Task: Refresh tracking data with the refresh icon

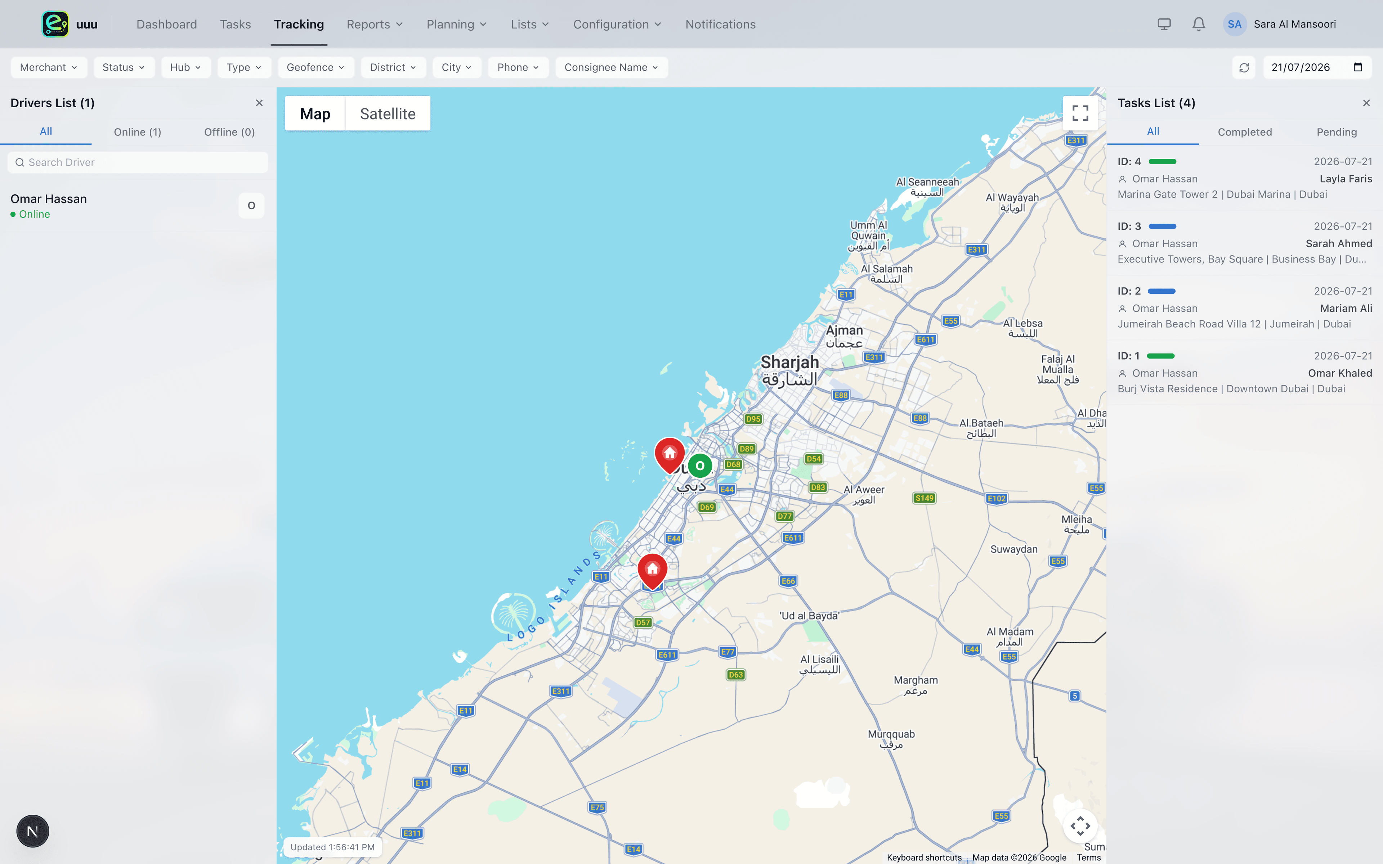Action: point(1244,67)
